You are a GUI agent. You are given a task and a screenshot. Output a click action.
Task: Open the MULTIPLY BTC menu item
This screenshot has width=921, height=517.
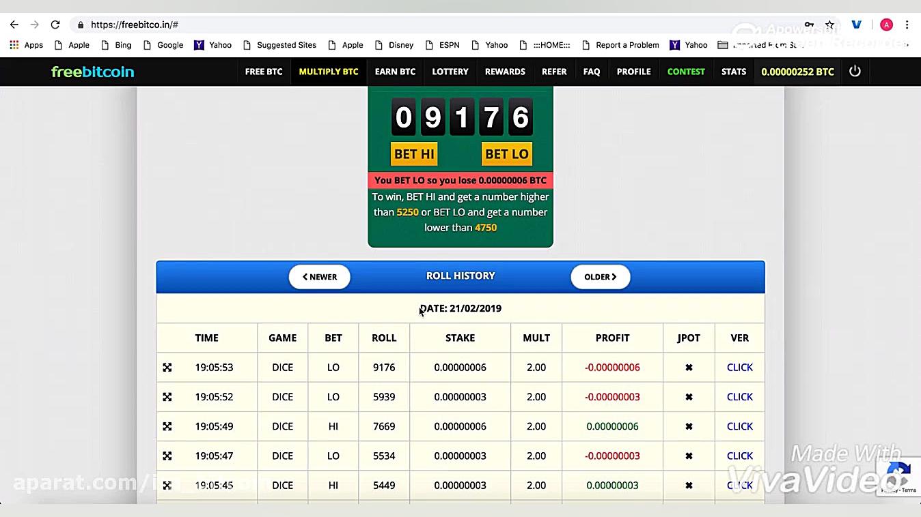coord(329,72)
